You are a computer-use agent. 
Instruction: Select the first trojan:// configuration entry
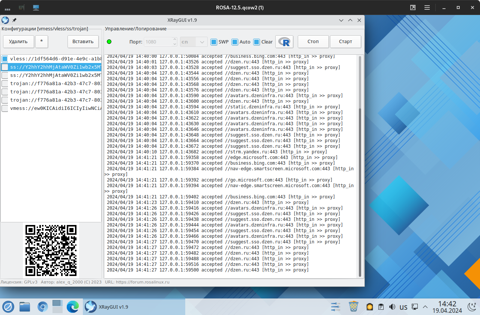(x=55, y=84)
